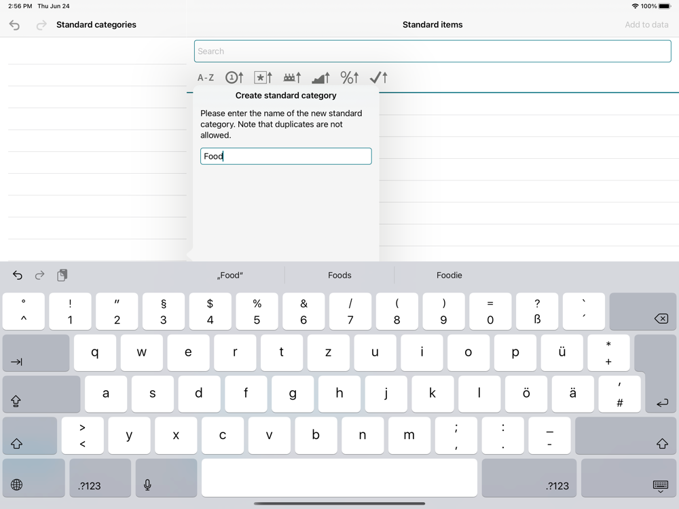Tap the 3 section-sign key

[163, 312]
